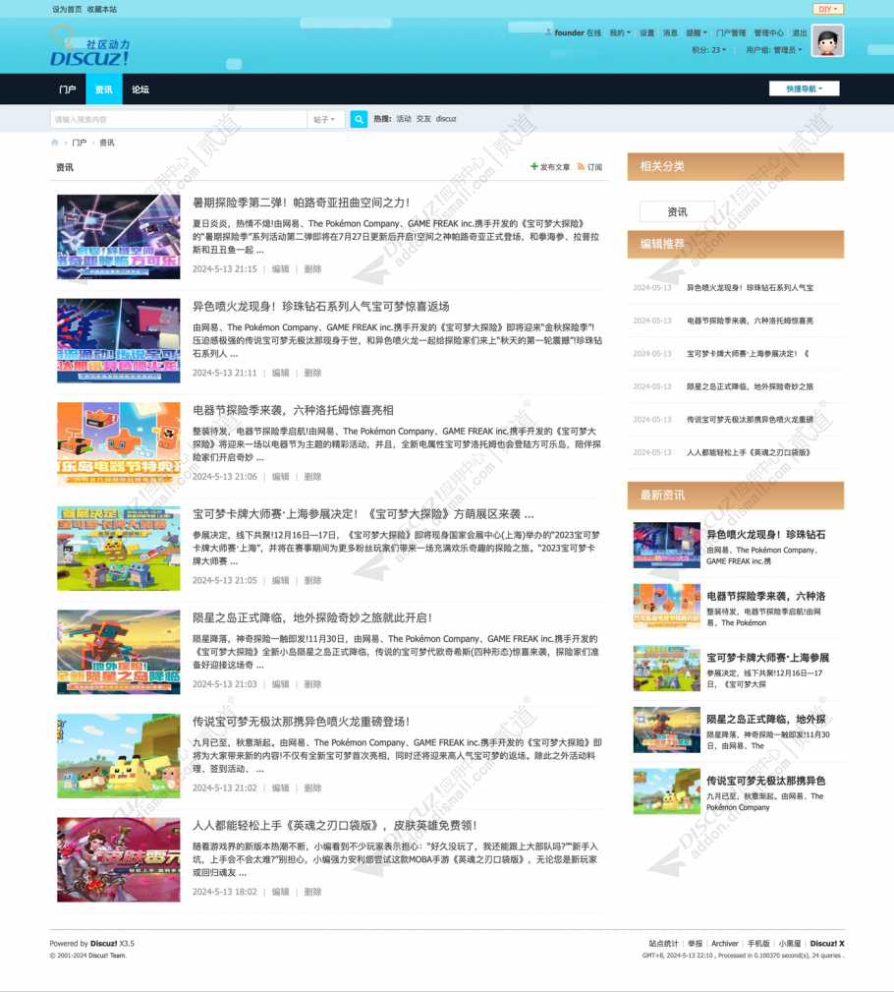Open 门户管理 link
Screen dimensions: 894x992
(x=731, y=32)
